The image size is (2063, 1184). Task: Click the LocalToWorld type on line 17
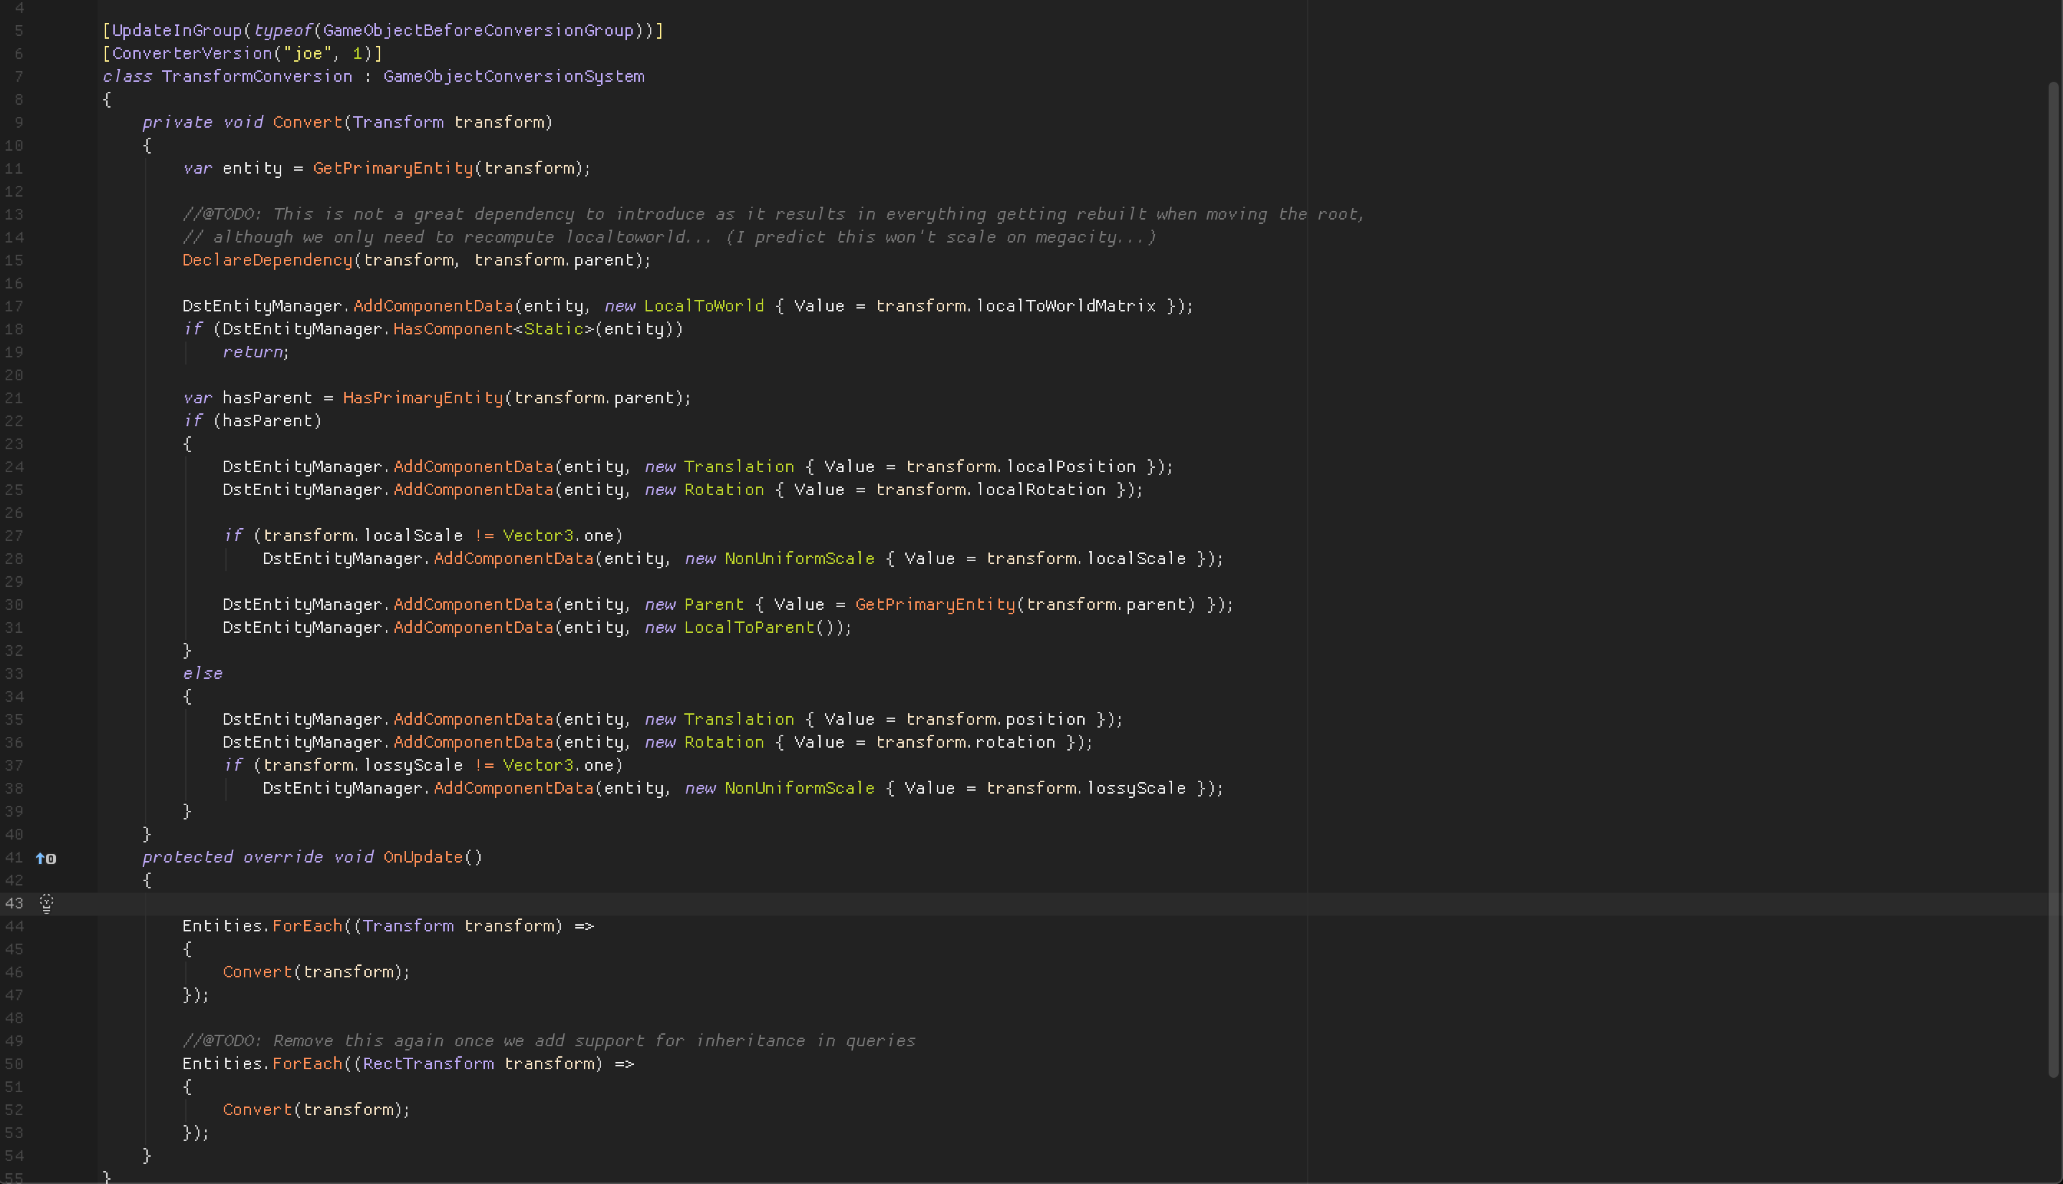click(704, 306)
